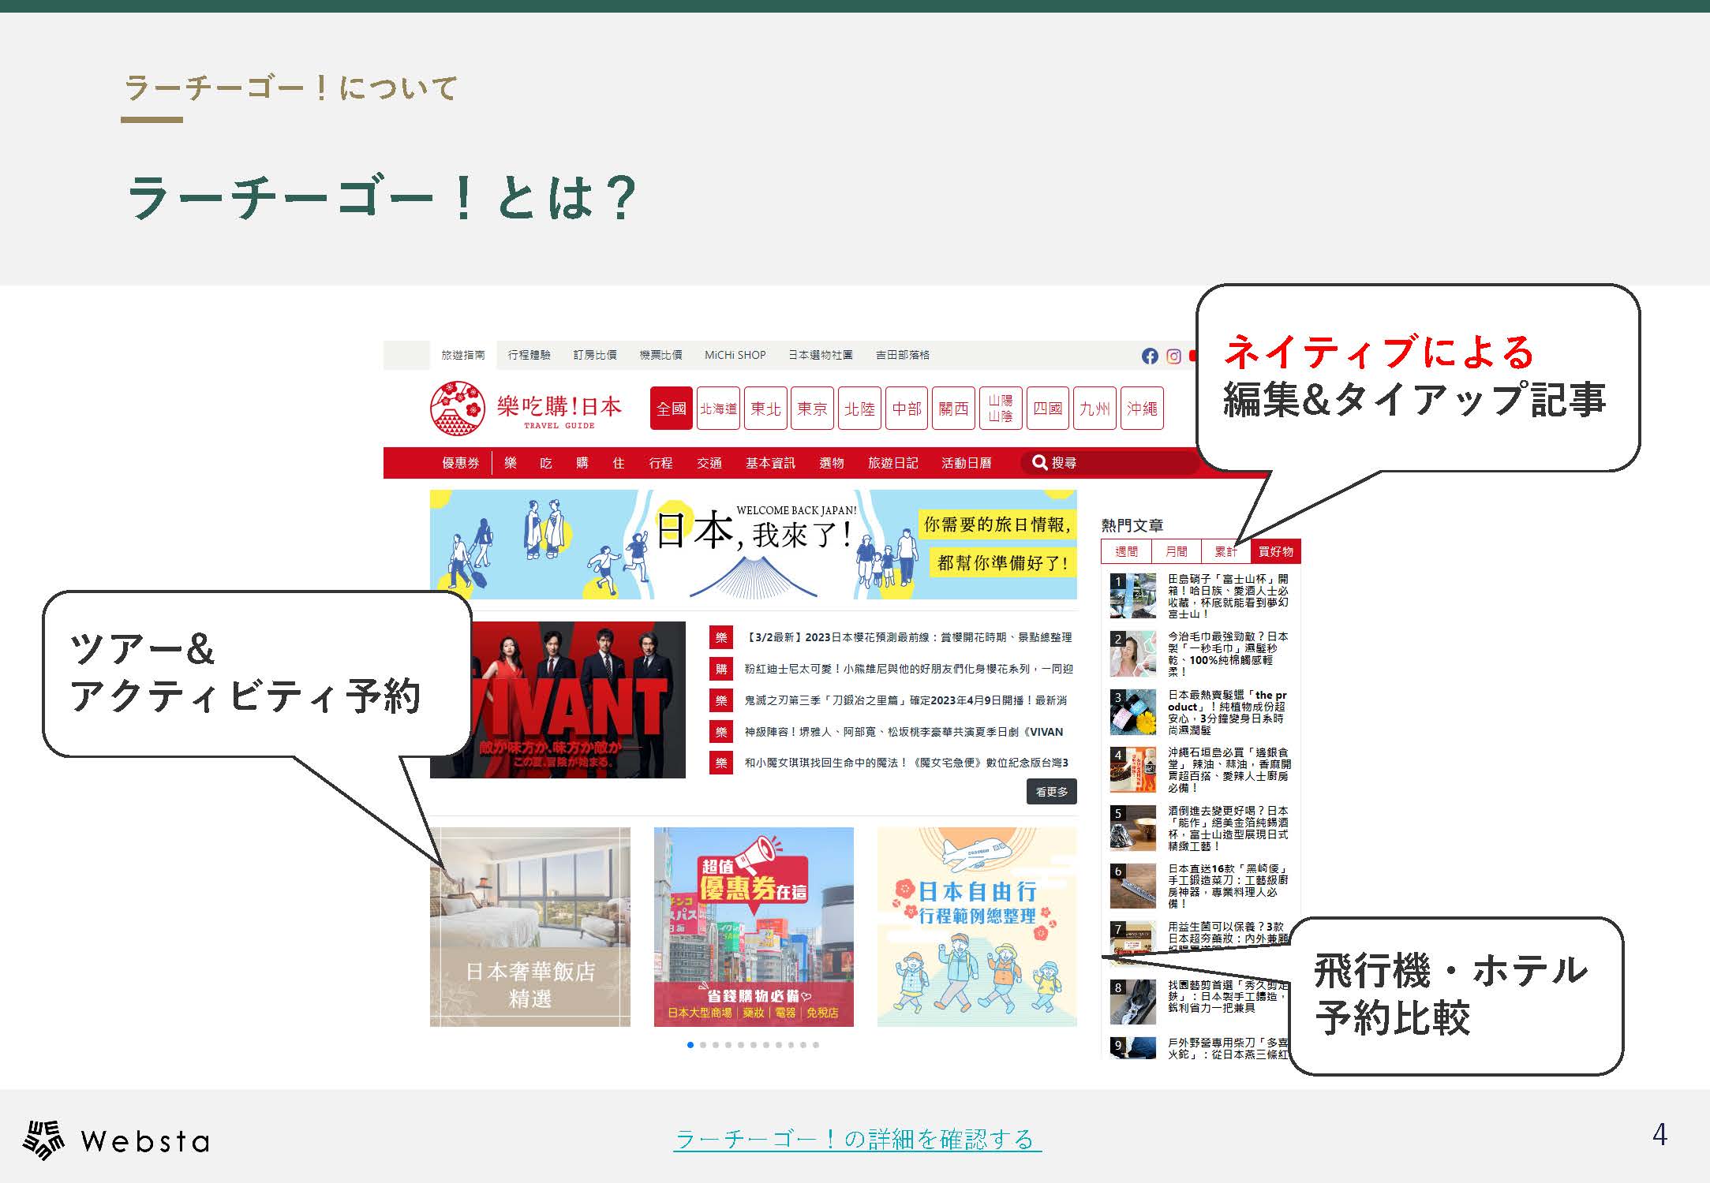Open the ラーチーゴー！の詳細を確認する link

pos(857,1140)
